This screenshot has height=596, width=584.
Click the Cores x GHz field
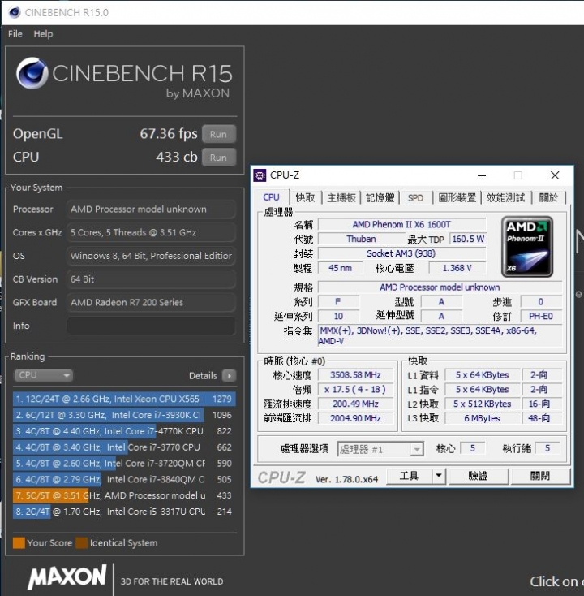[x=151, y=232]
